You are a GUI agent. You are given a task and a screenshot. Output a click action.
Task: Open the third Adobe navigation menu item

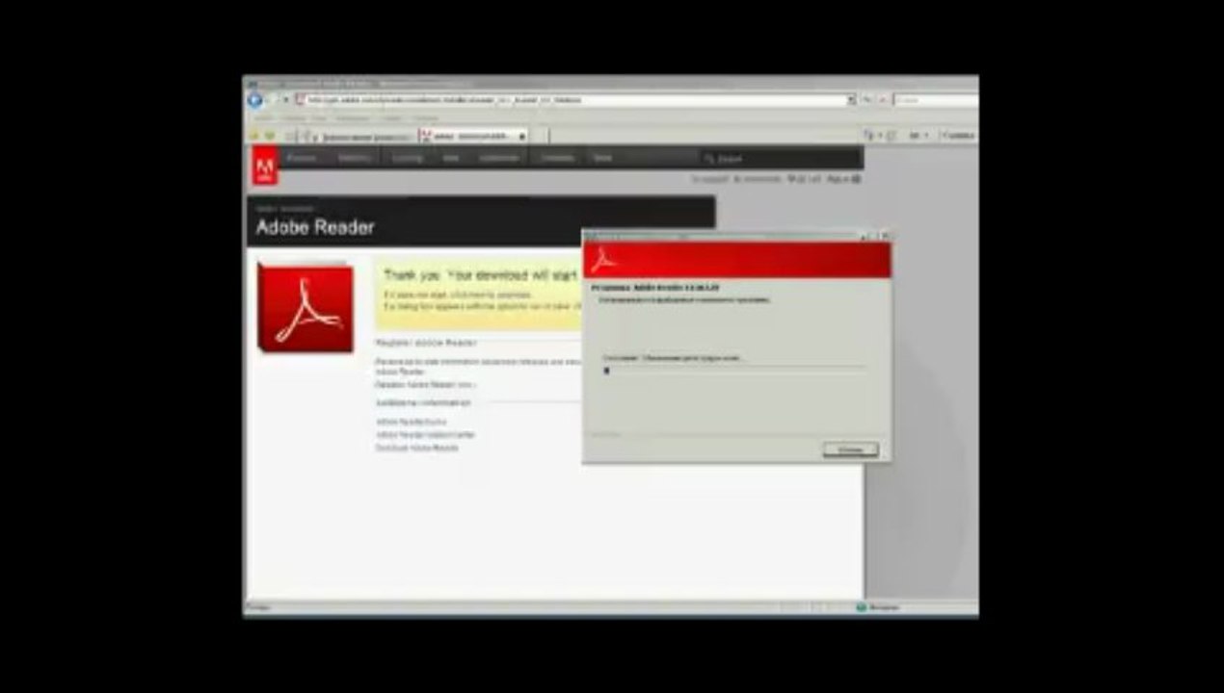408,158
